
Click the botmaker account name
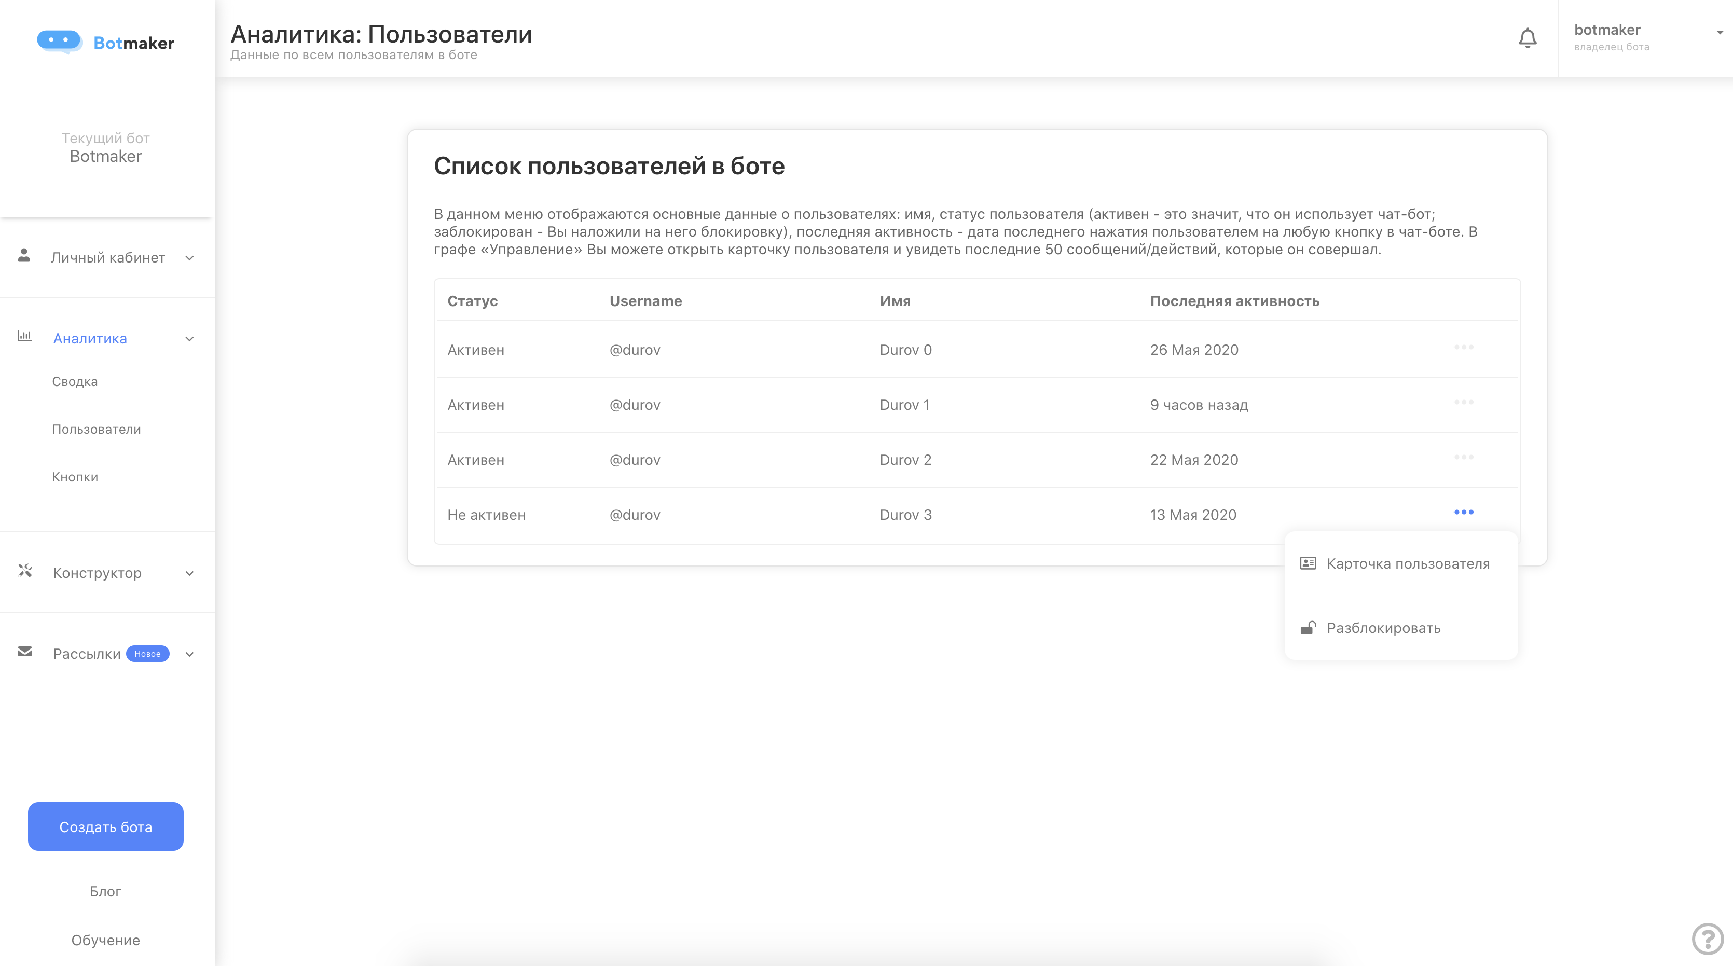(1607, 30)
